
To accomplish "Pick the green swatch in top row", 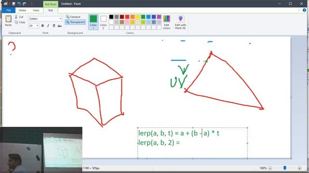I will [x=143, y=17].
